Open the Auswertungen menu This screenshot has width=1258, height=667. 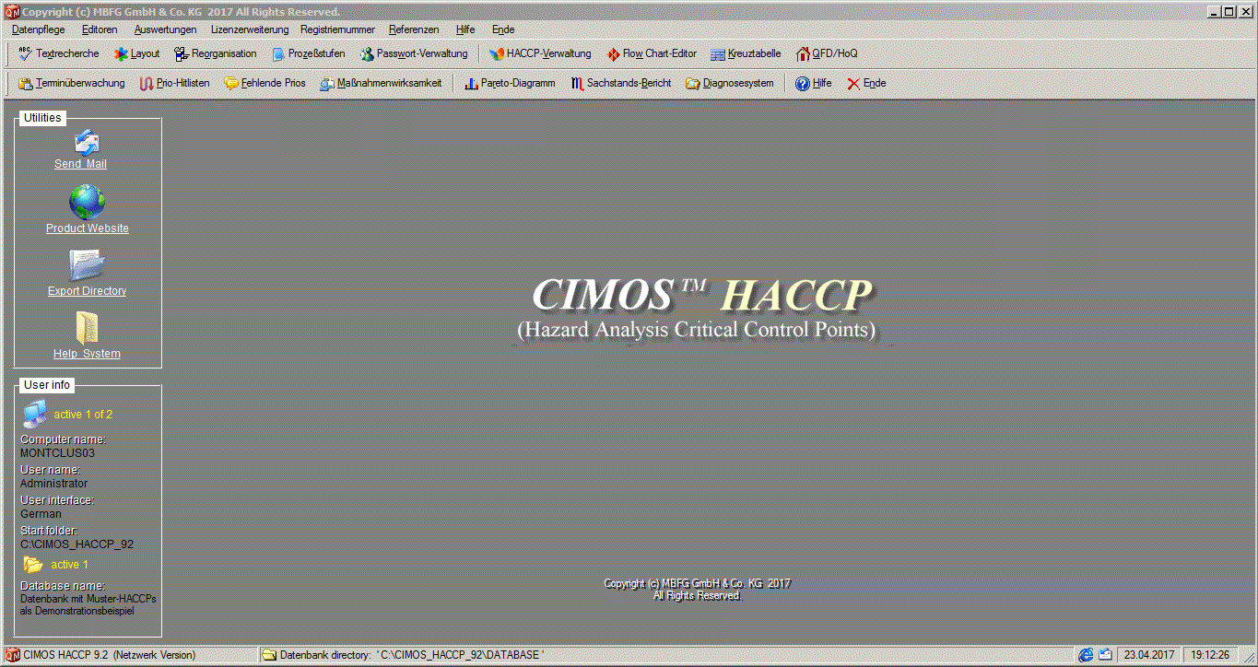(x=165, y=29)
